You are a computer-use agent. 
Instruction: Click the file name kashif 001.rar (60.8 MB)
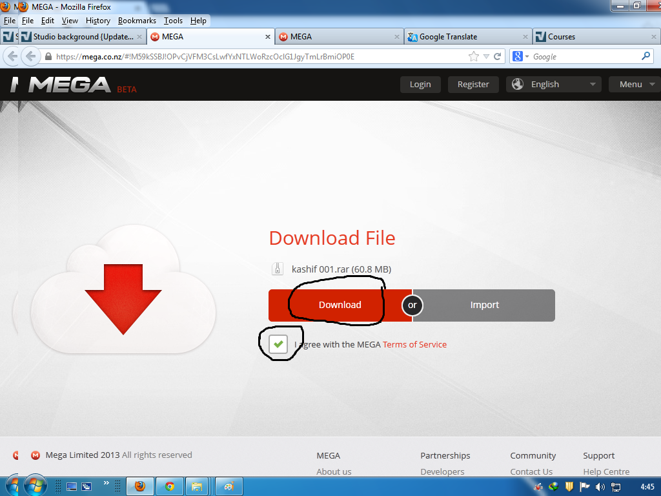click(341, 269)
